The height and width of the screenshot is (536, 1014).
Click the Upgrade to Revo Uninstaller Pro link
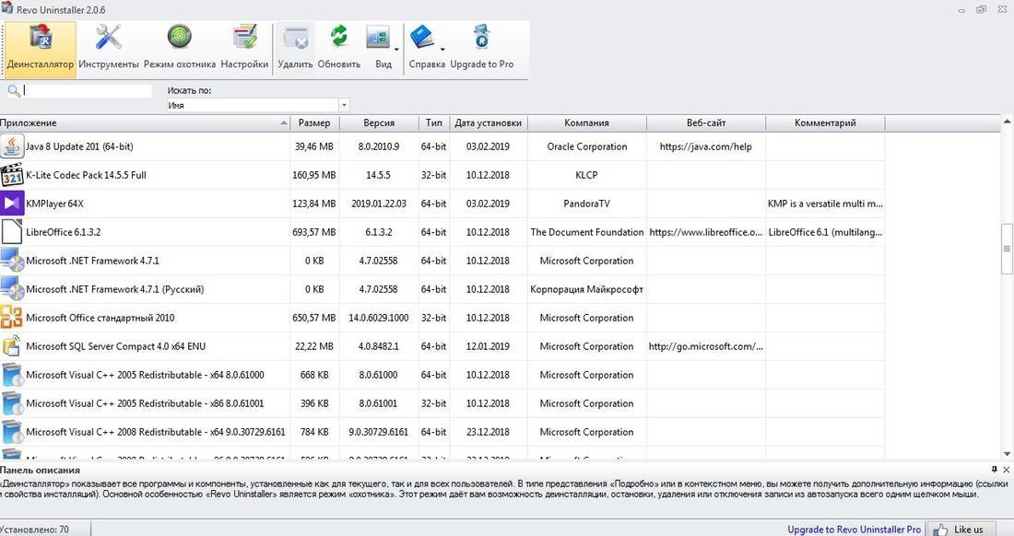pyautogui.click(x=854, y=530)
